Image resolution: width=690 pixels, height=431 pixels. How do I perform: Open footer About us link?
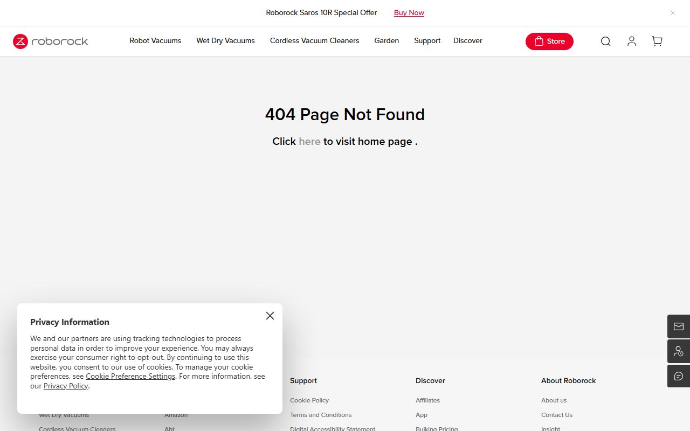[554, 400]
